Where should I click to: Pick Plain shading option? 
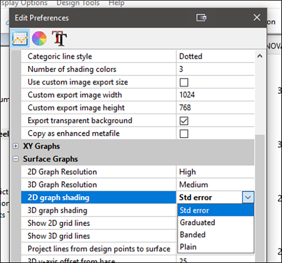point(188,247)
